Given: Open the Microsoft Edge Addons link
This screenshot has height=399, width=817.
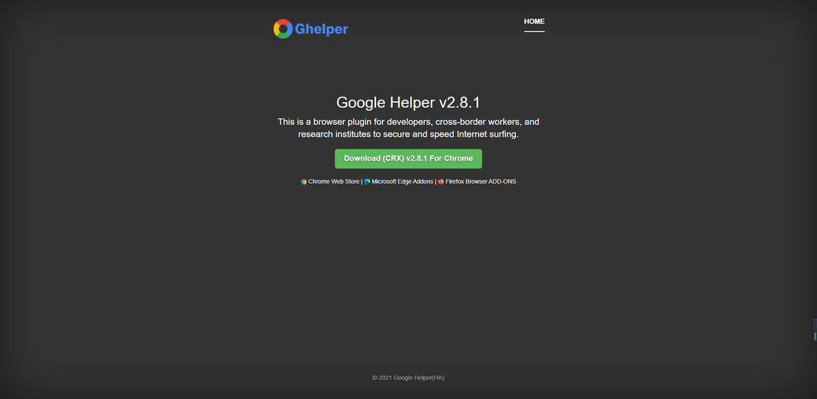Looking at the screenshot, I should pos(402,182).
